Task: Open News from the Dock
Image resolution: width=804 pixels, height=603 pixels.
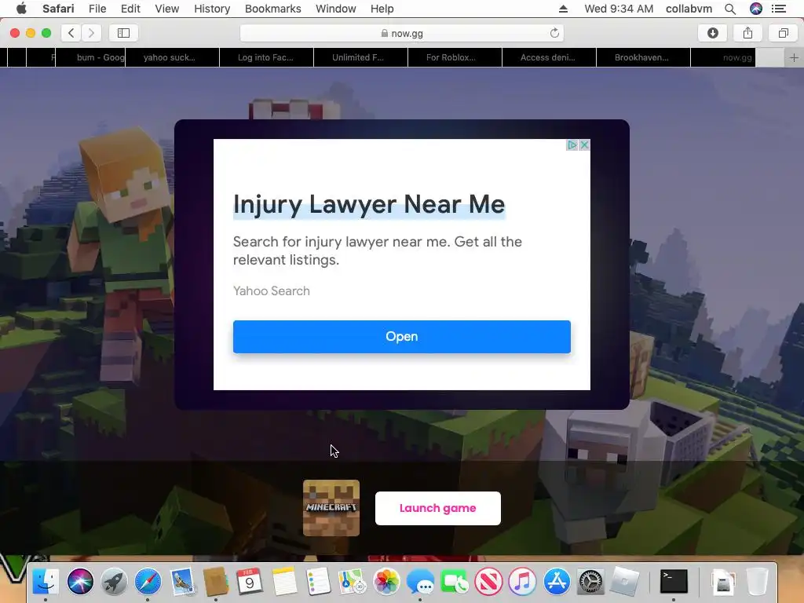Action: point(488,582)
